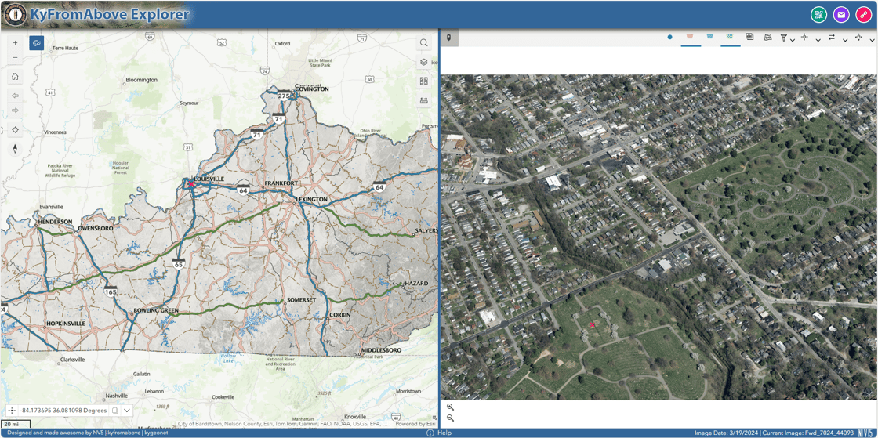Go to previous map extent
This screenshot has height=438, width=878.
pyautogui.click(x=15, y=95)
